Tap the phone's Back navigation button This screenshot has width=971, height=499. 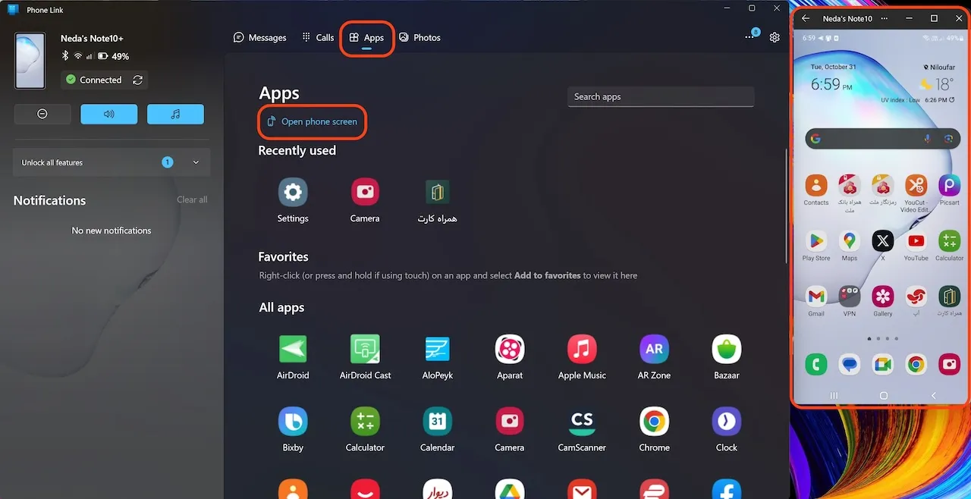[x=933, y=396]
